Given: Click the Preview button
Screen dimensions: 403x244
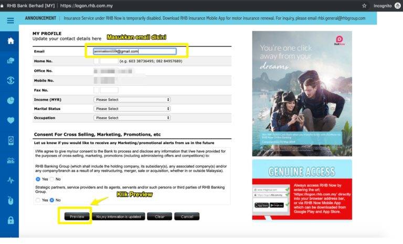Looking at the screenshot, I should pyautogui.click(x=77, y=217).
